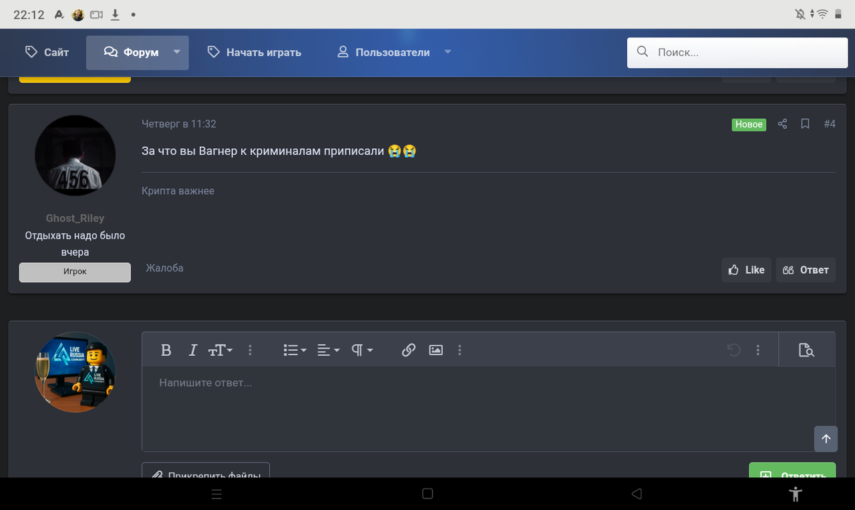Report the post via Жалоба link
The width and height of the screenshot is (855, 510).
164,268
